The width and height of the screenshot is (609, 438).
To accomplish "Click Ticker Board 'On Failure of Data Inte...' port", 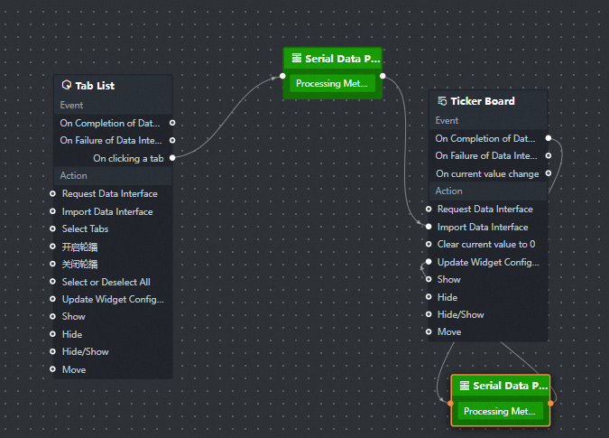I will click(549, 155).
